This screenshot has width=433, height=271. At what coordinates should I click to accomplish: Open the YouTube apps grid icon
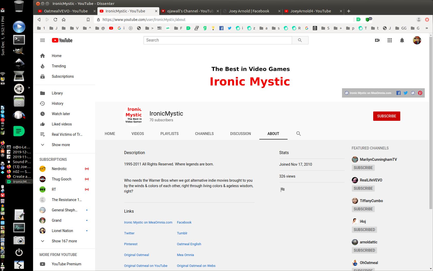(x=390, y=40)
